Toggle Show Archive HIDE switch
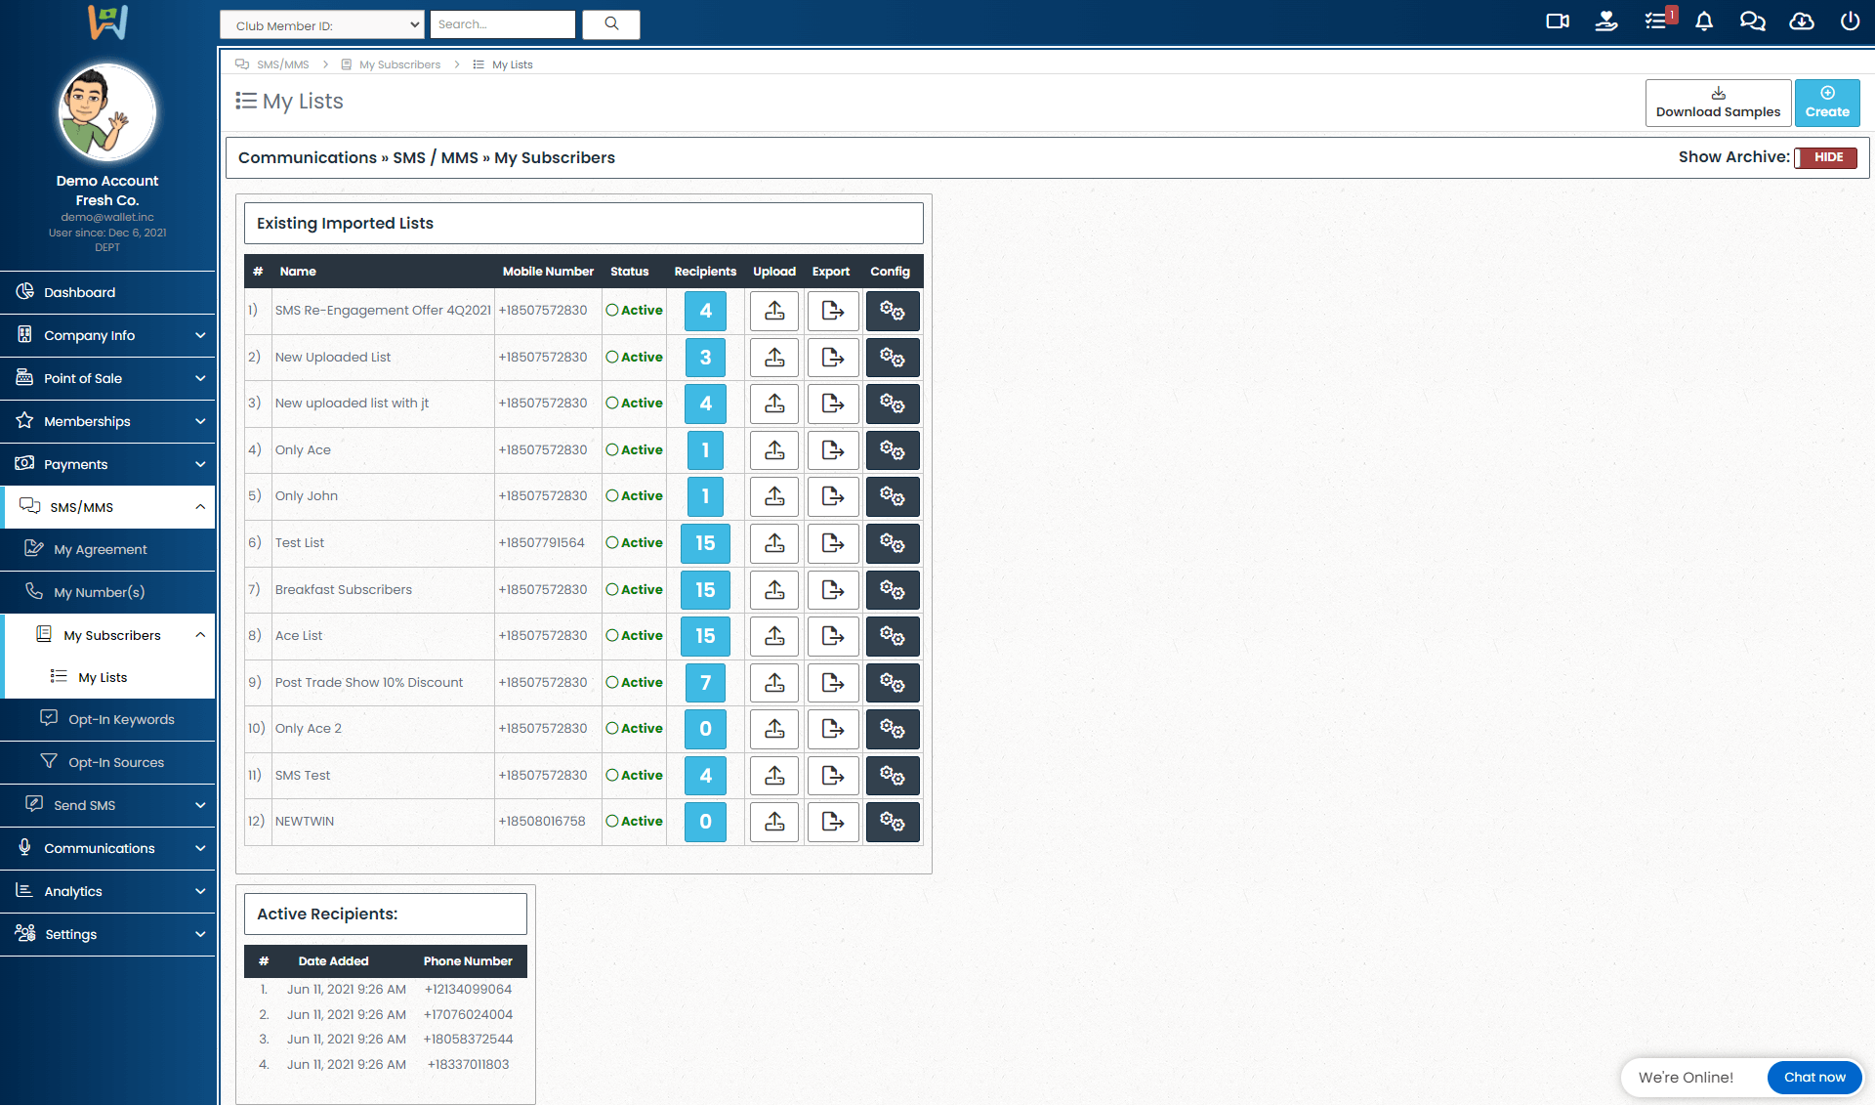Image resolution: width=1875 pixels, height=1106 pixels. coord(1825,157)
